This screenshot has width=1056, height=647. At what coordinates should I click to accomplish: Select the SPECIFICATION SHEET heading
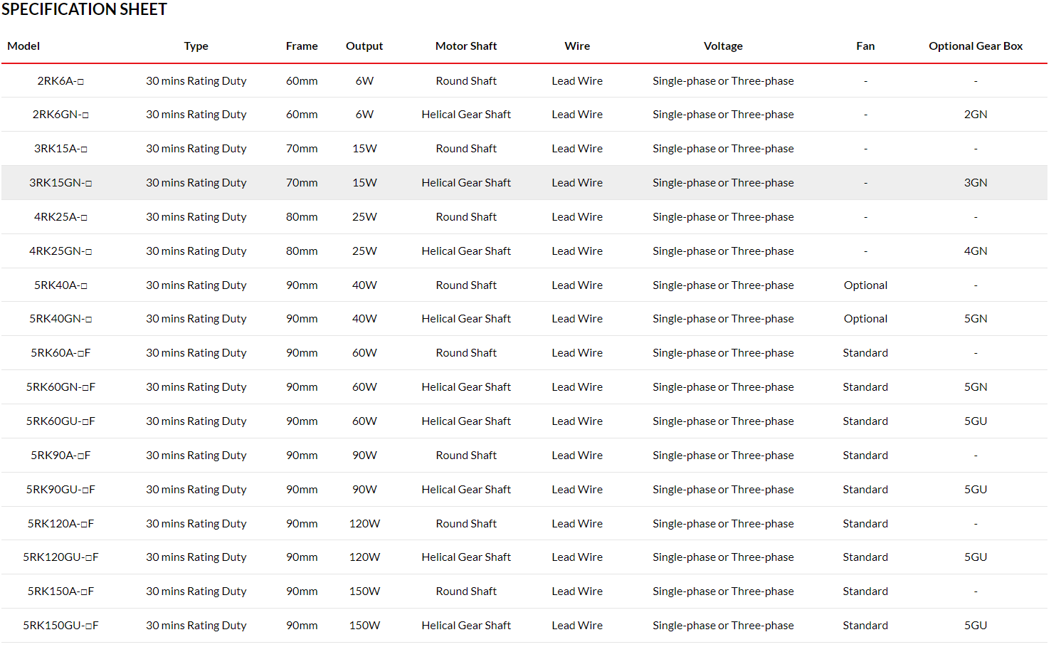click(x=84, y=9)
